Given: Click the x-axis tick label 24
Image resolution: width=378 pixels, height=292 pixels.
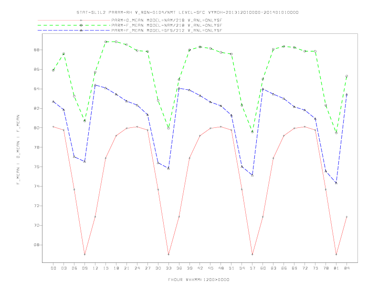Looking at the screenshot, I should 137,268.
